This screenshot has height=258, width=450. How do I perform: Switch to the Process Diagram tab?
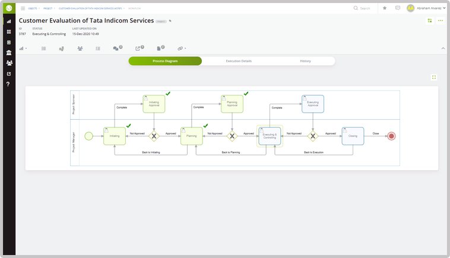pyautogui.click(x=165, y=60)
